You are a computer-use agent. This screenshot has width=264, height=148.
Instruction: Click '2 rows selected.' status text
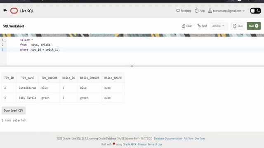(14, 120)
